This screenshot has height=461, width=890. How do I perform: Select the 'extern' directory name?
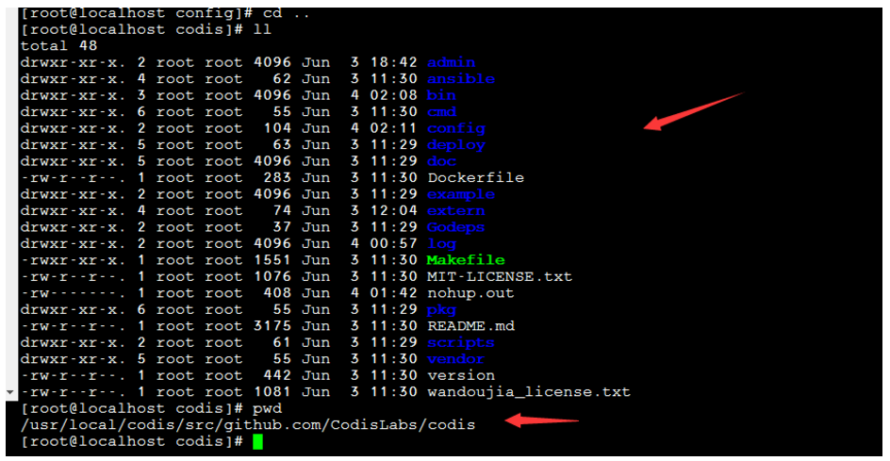[456, 210]
